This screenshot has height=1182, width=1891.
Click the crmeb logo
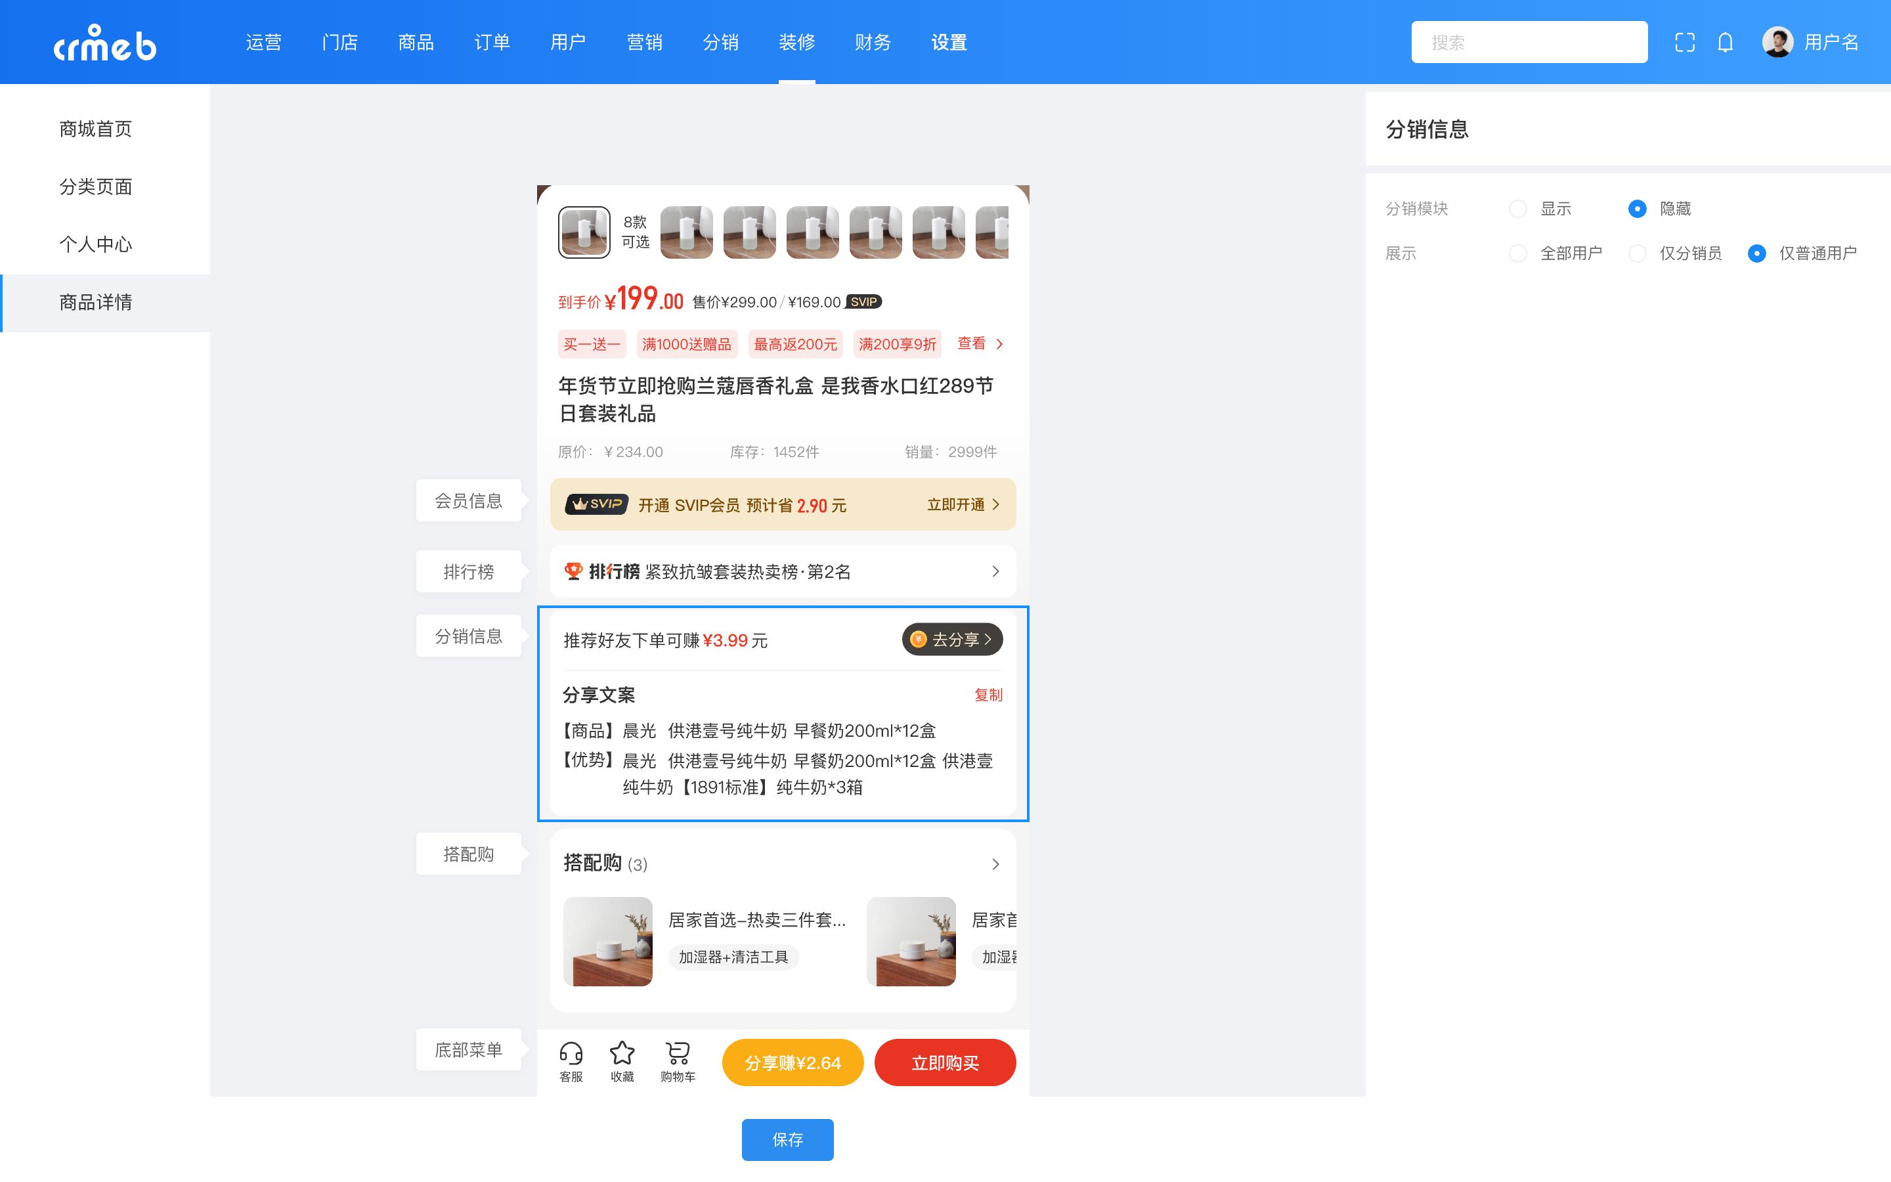[x=104, y=42]
